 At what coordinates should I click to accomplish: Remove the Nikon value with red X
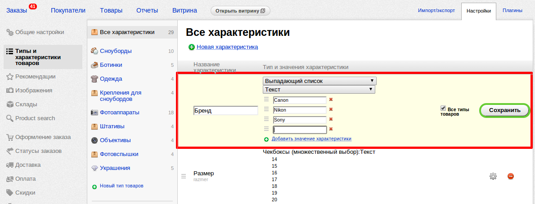pyautogui.click(x=331, y=109)
